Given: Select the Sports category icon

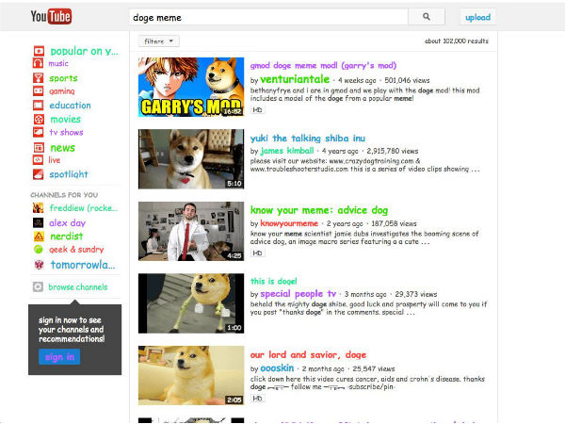Looking at the screenshot, I should [38, 77].
